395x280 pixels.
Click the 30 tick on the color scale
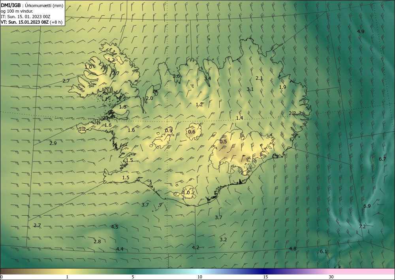[331, 277]
